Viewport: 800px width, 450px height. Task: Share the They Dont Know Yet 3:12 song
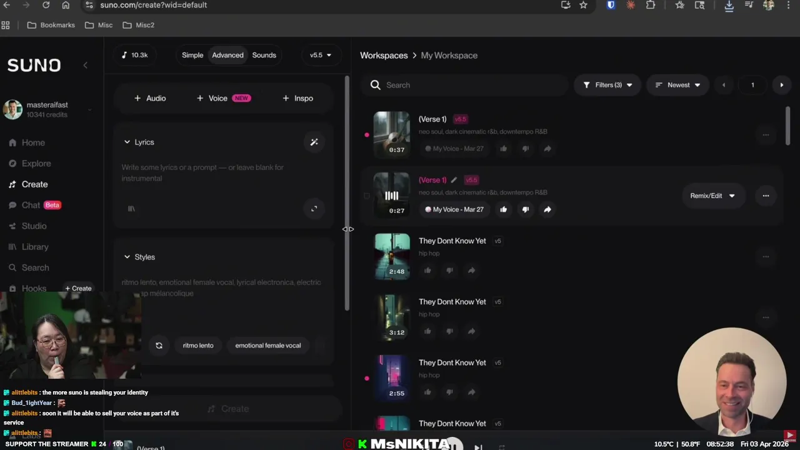click(x=471, y=331)
